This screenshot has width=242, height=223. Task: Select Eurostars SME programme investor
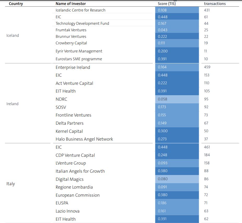(79, 59)
